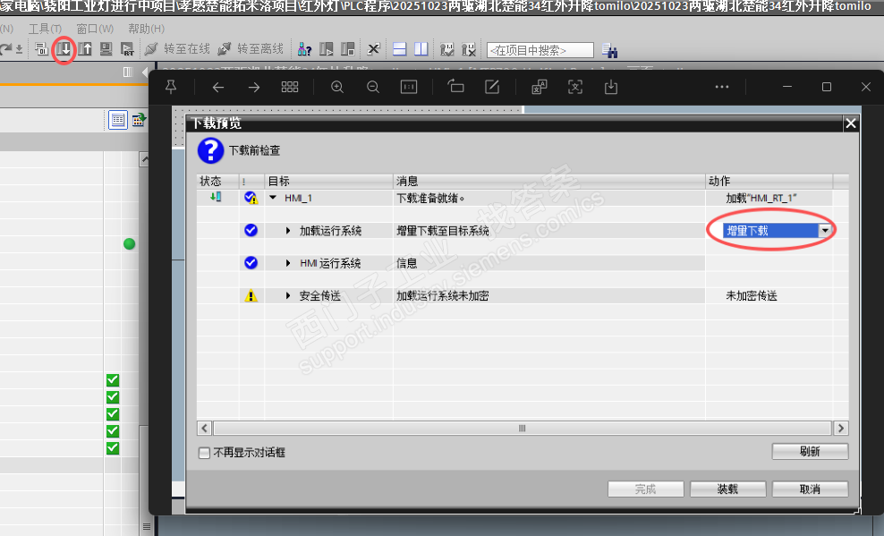Zoom in using the image viewer magnifier
This screenshot has width=884, height=536.
click(337, 87)
